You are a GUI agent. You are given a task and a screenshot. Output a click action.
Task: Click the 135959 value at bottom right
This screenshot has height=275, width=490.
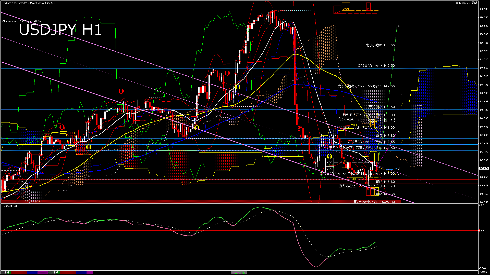click(483, 272)
